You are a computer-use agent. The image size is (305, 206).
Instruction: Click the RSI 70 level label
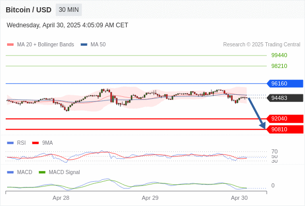coord(274,151)
